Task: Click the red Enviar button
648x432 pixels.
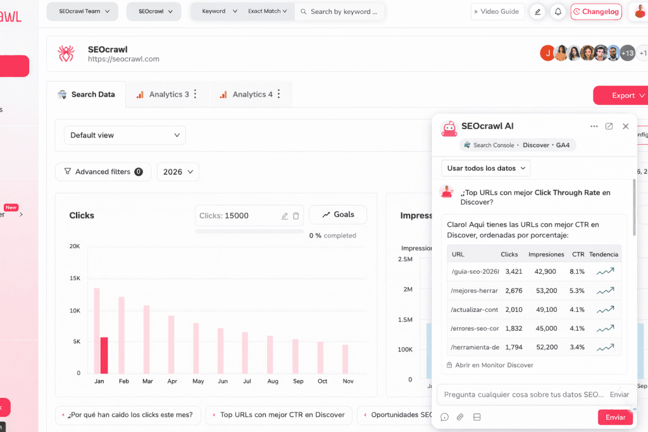Action: (615, 417)
